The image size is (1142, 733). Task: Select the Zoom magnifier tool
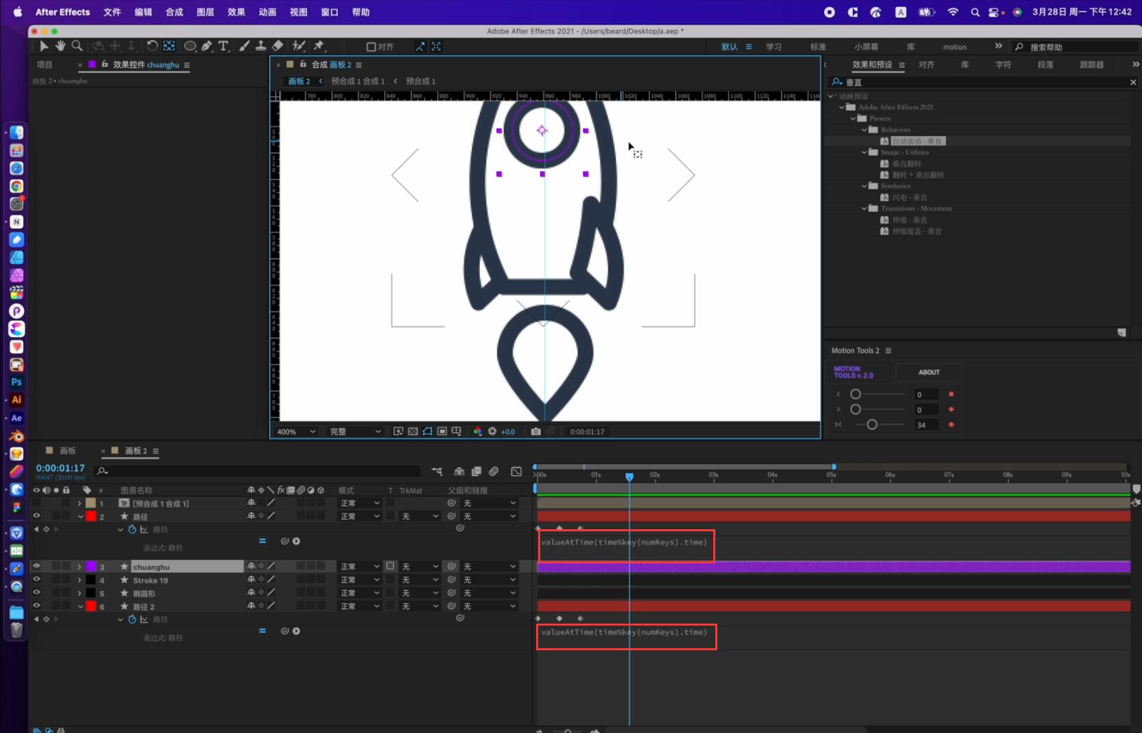coord(77,46)
